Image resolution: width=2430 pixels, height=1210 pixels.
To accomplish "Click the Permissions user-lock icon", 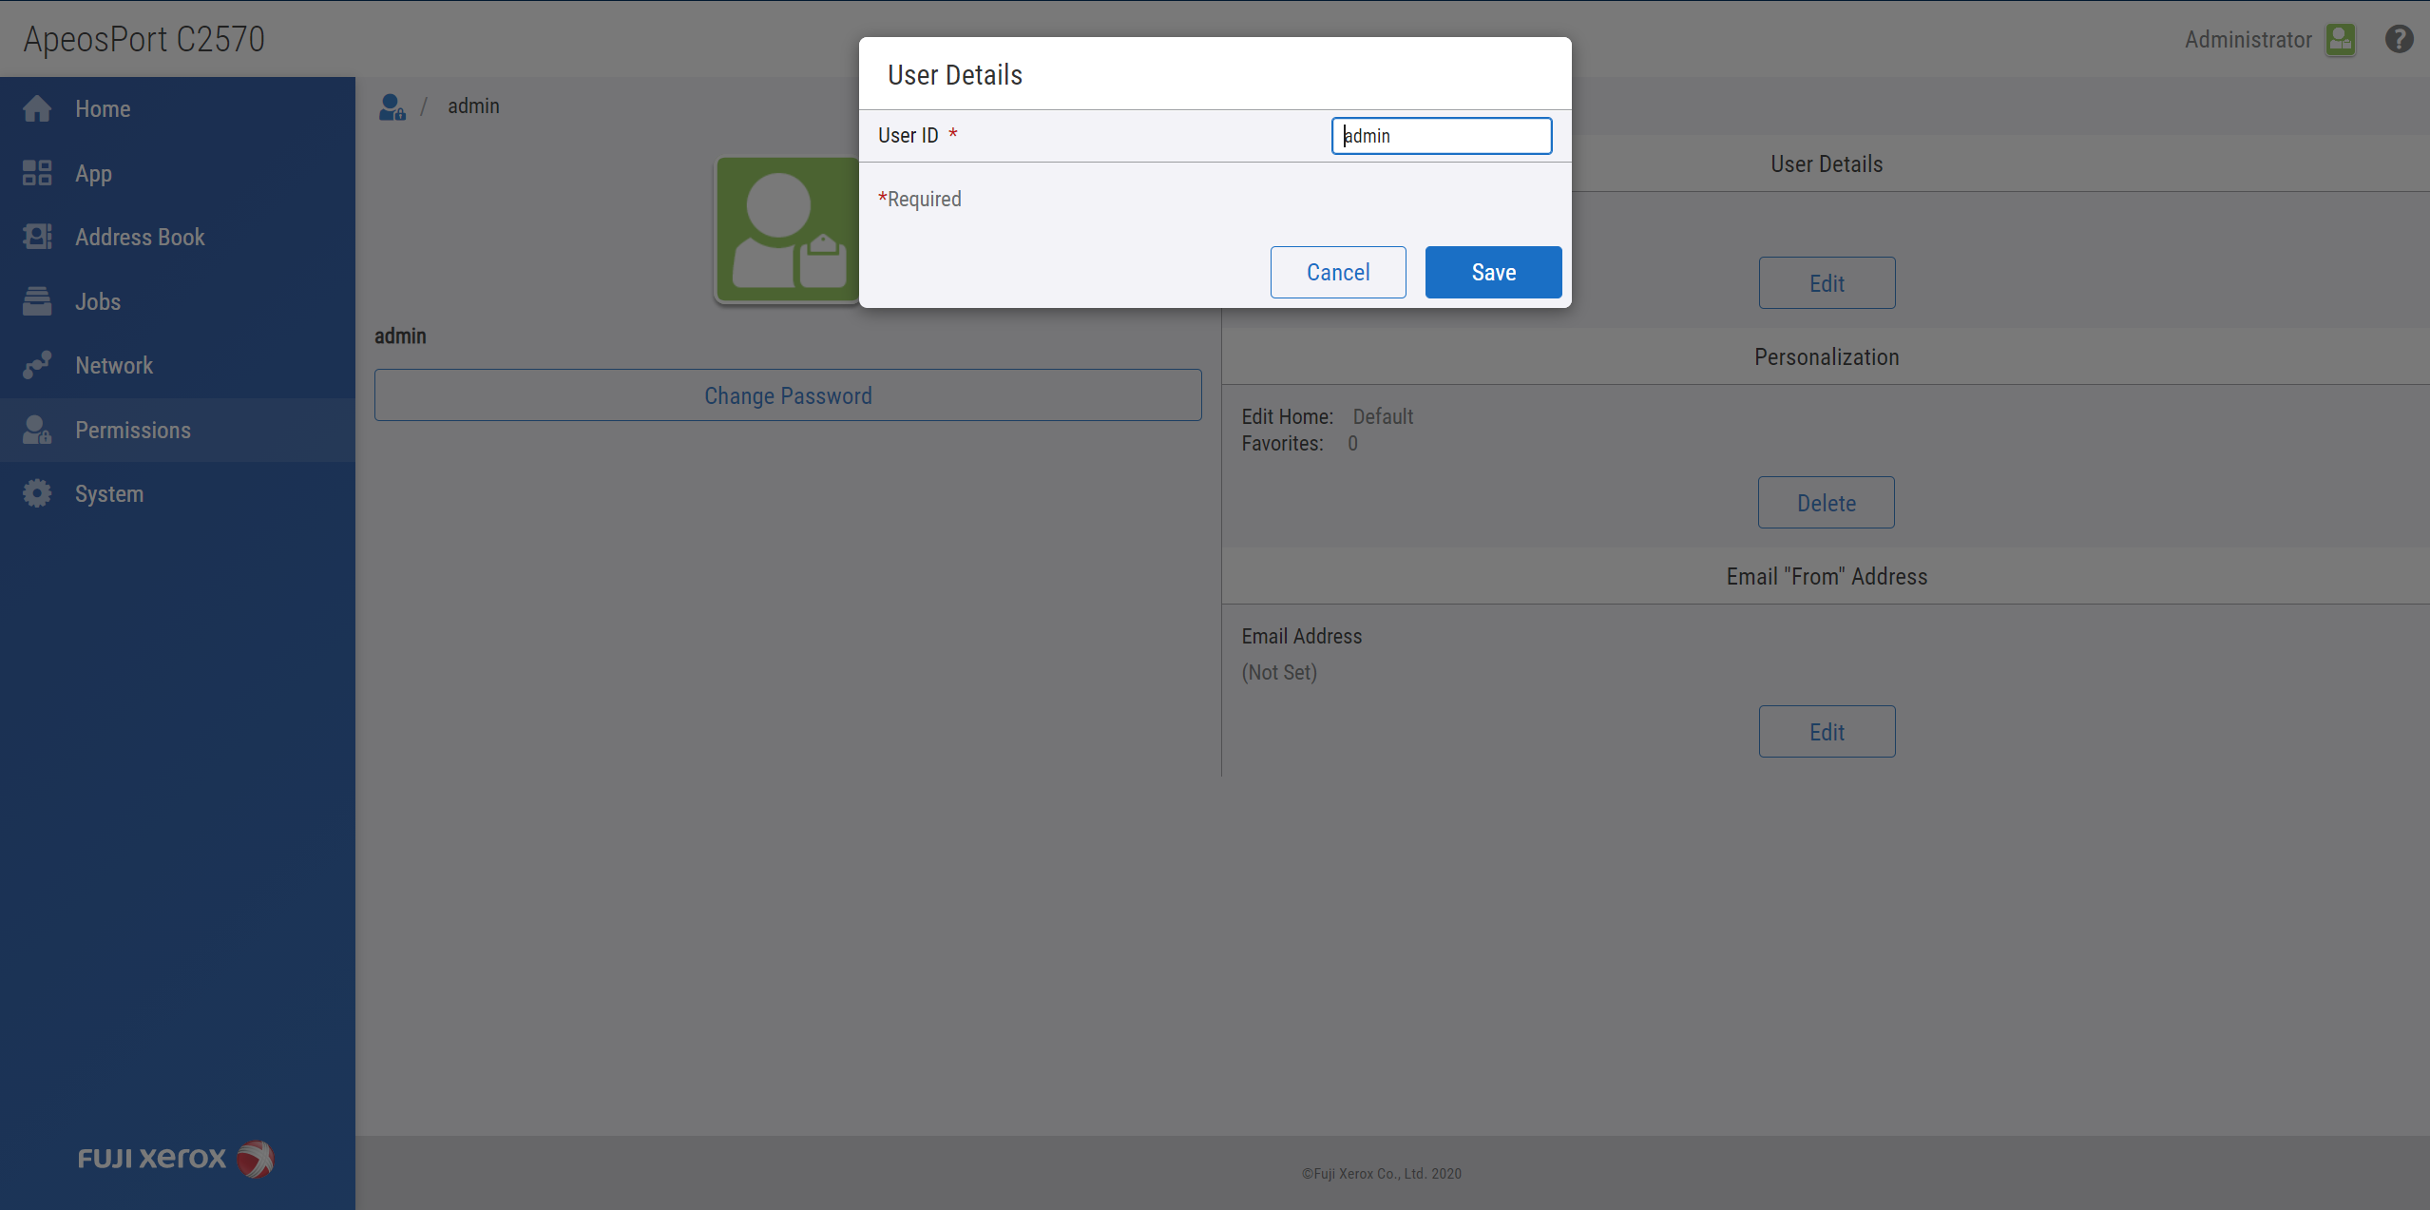I will point(37,430).
